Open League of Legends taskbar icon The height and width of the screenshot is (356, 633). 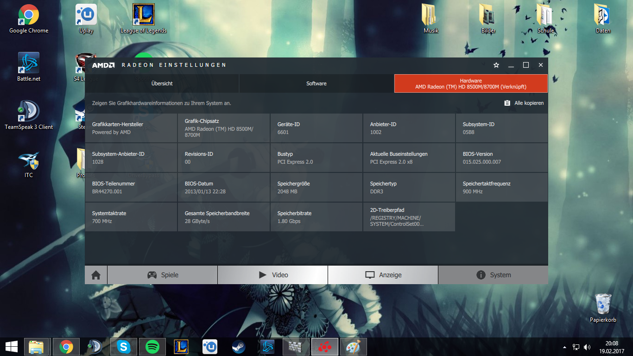[x=181, y=347]
